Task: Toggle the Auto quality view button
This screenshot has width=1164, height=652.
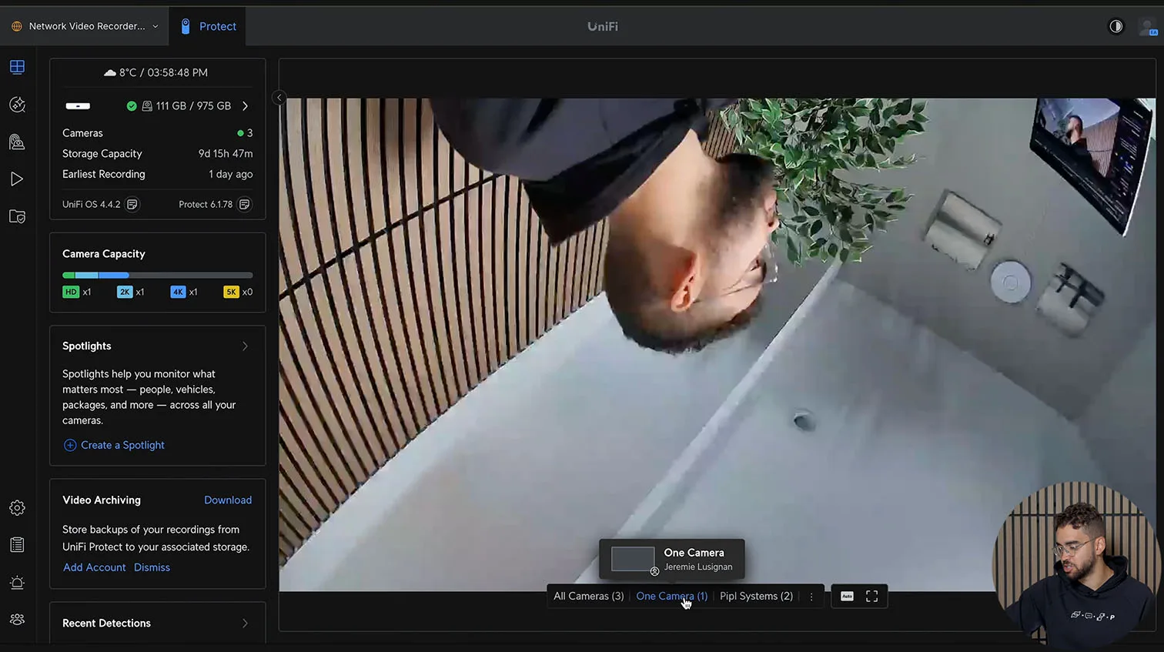Action: click(847, 597)
